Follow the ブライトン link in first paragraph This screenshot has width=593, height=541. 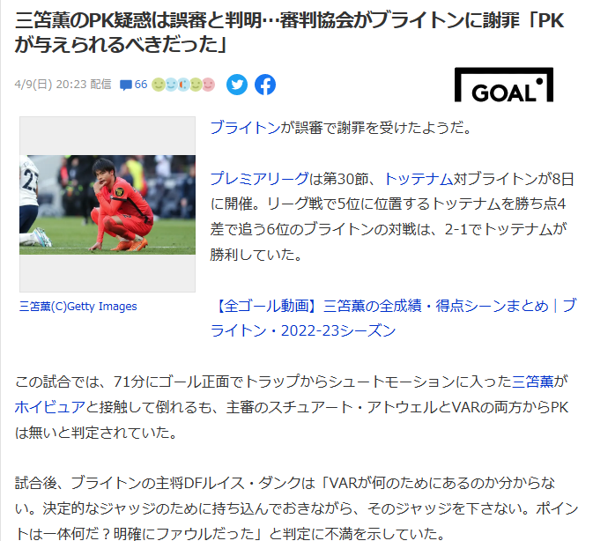(245, 128)
